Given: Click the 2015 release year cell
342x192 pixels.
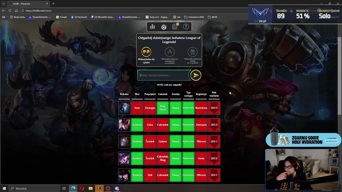Looking at the screenshot, I should [x=214, y=108].
